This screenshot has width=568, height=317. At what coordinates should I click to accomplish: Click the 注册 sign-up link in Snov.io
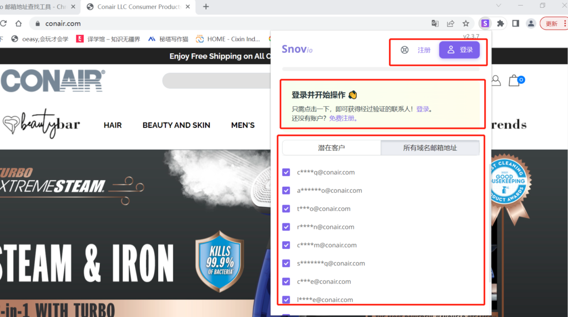(x=424, y=50)
